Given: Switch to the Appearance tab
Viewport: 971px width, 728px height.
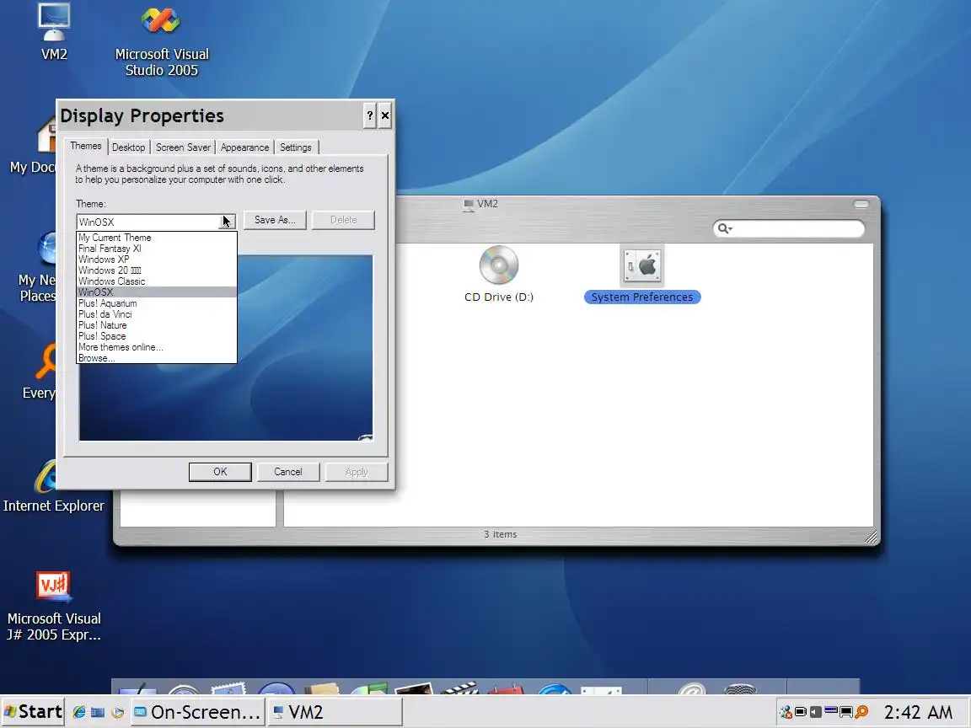Looking at the screenshot, I should click(x=244, y=147).
